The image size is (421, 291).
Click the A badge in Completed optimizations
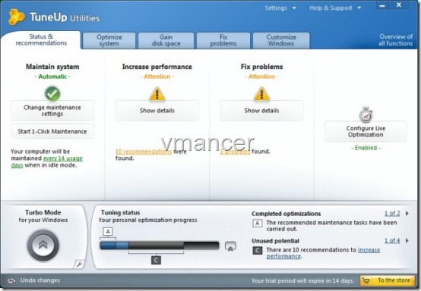[257, 224]
